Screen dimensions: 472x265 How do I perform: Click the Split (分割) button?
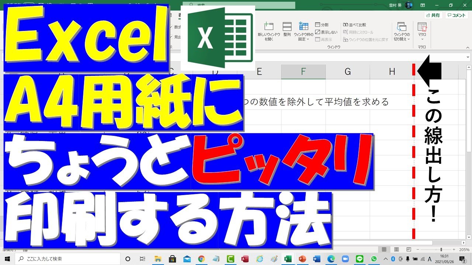[322, 25]
